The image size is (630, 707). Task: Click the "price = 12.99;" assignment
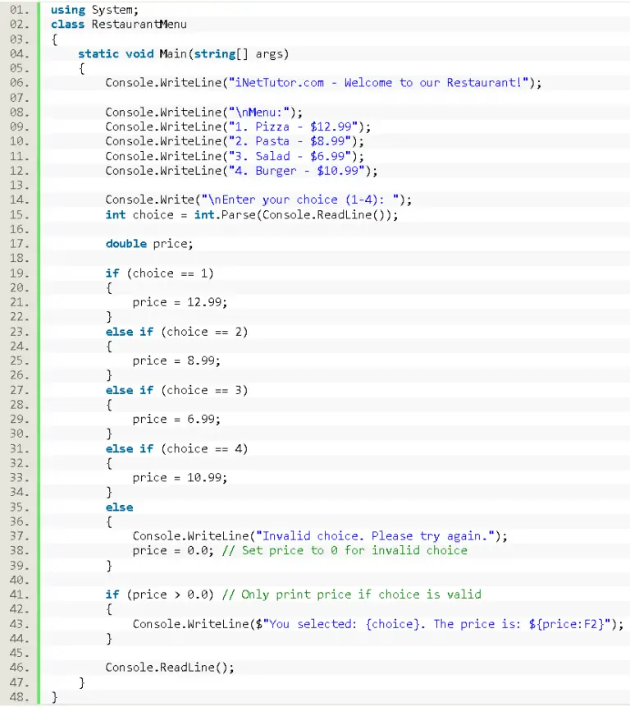180,302
